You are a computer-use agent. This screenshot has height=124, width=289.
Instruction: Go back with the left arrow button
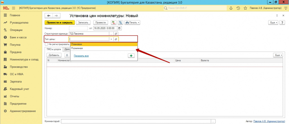49,16
